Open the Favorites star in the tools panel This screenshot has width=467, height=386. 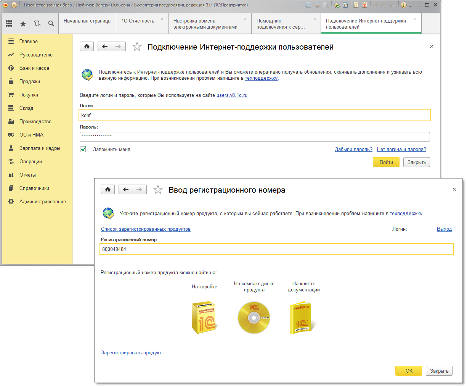(23, 24)
